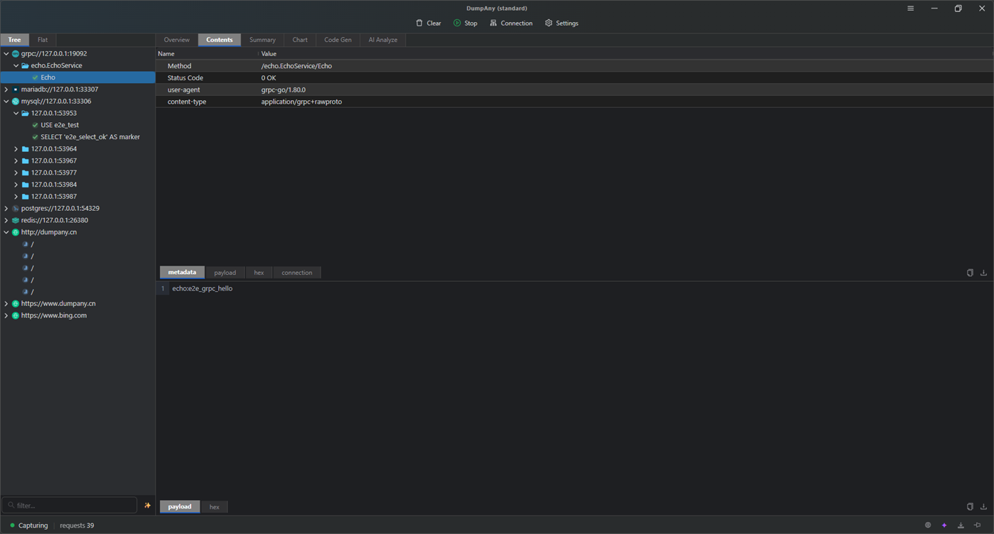The height and width of the screenshot is (534, 994).
Task: Select the Echo request in the tree
Action: coord(77,77)
